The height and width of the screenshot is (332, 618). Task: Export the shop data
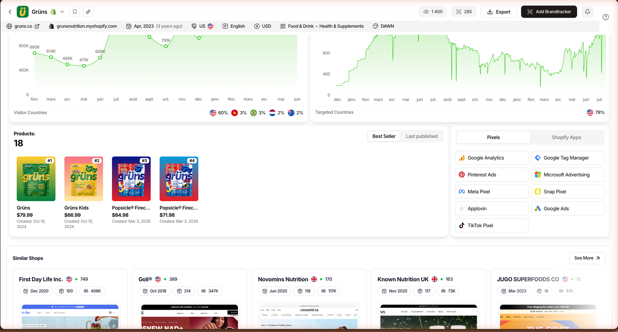(499, 12)
